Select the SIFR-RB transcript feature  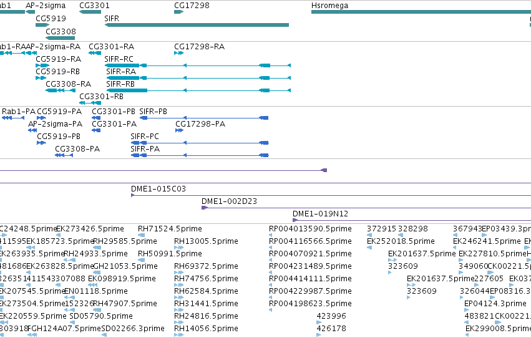click(x=198, y=90)
